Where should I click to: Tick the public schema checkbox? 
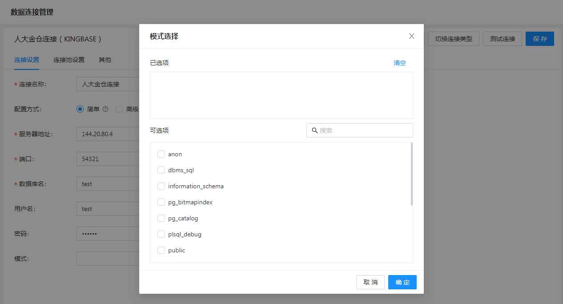click(x=161, y=250)
